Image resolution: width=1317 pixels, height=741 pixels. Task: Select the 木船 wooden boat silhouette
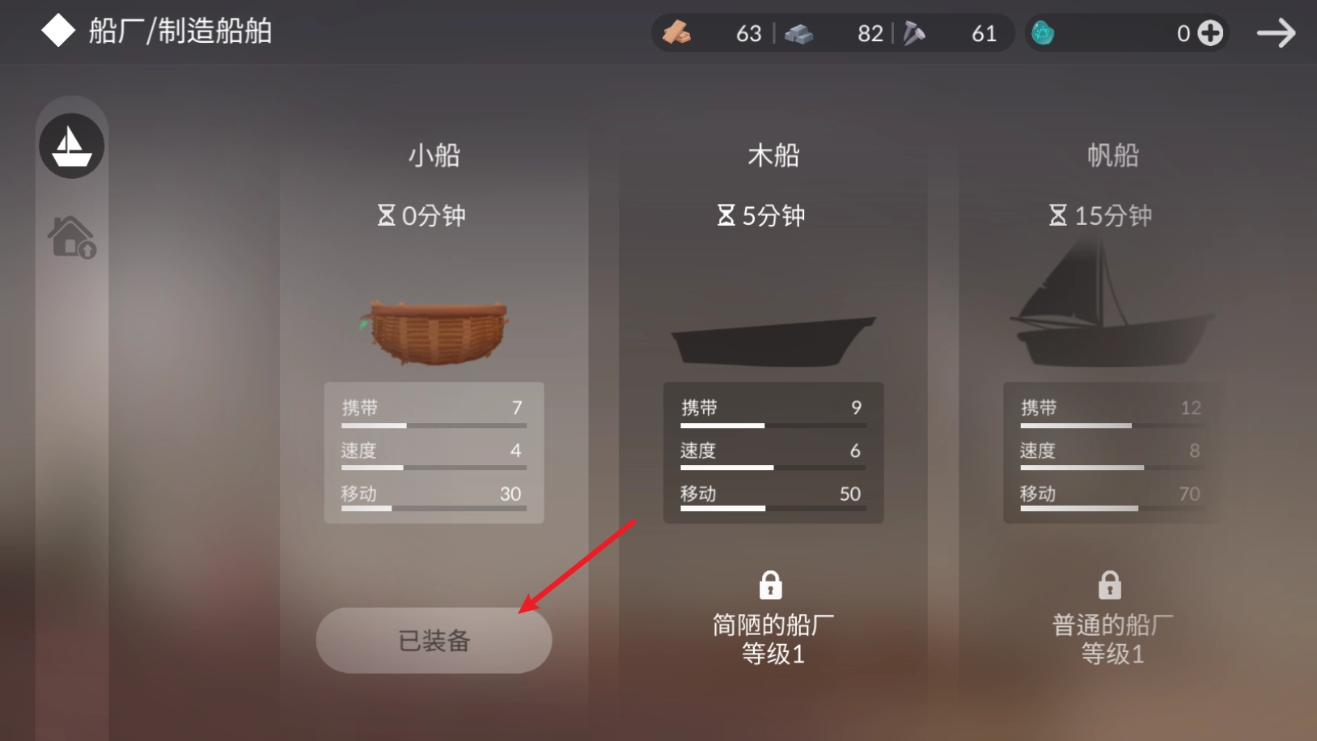click(x=773, y=341)
